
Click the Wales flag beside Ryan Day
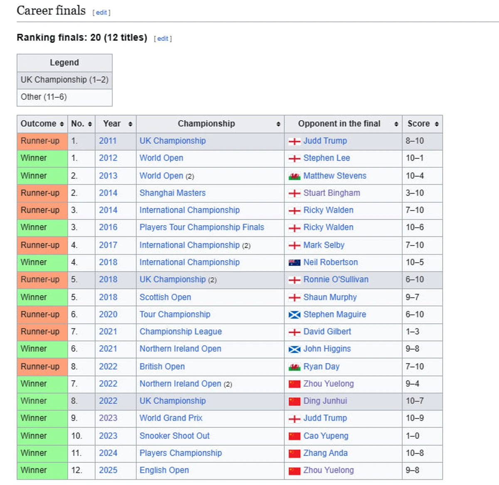point(294,367)
